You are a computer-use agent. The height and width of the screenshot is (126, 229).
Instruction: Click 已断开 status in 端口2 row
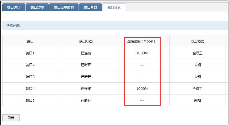click(86, 65)
